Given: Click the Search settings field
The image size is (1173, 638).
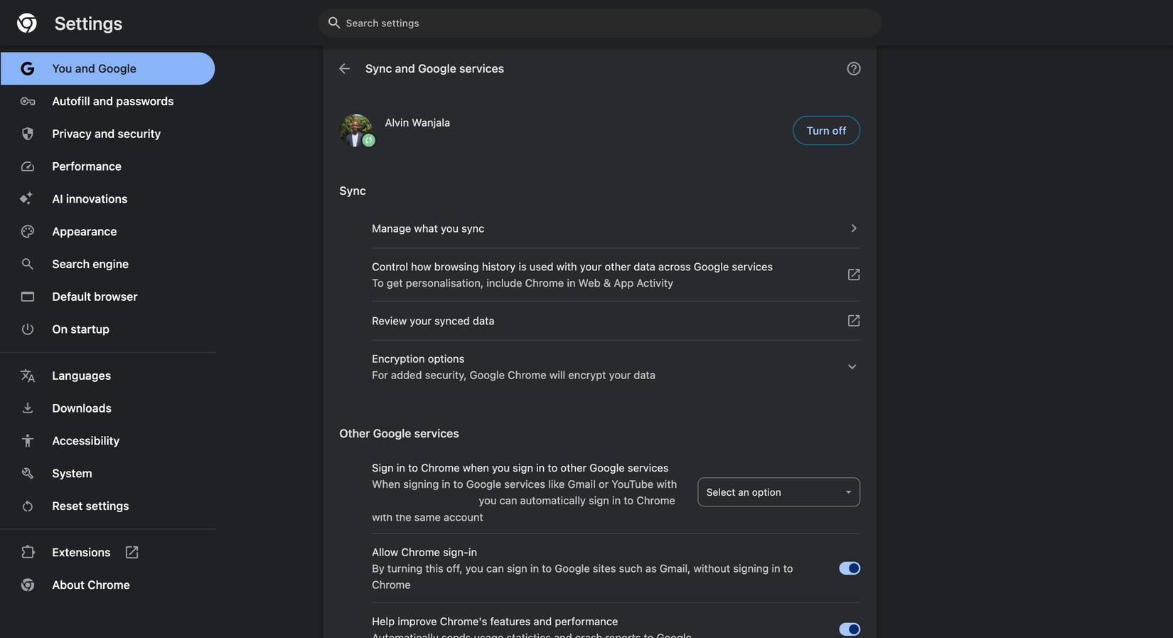Looking at the screenshot, I should pos(599,22).
